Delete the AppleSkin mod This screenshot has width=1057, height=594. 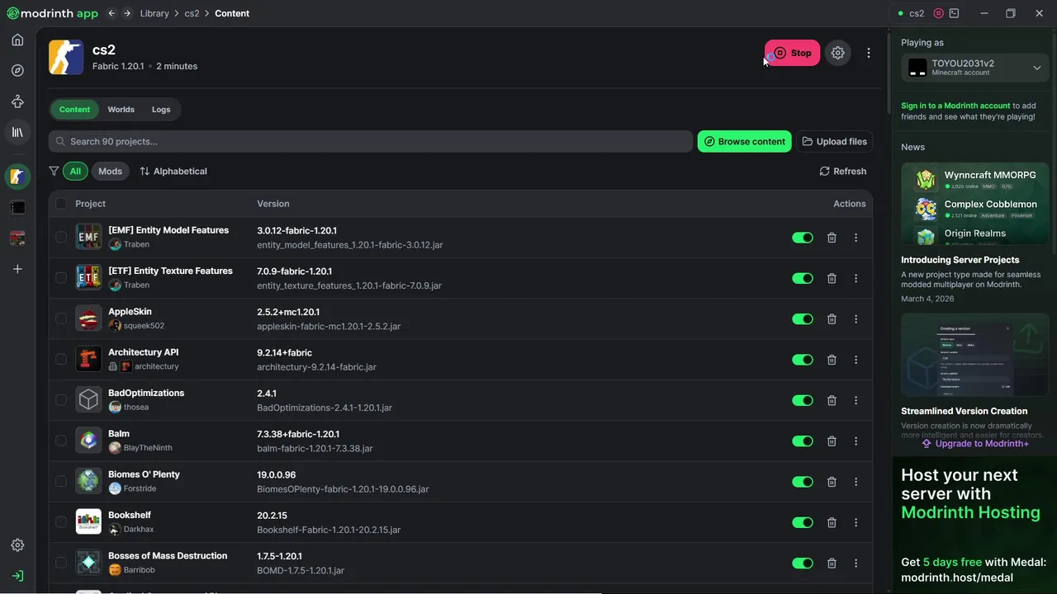(832, 319)
